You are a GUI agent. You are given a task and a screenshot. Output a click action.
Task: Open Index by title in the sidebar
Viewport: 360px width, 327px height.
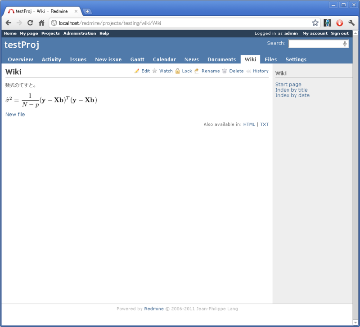click(x=291, y=90)
